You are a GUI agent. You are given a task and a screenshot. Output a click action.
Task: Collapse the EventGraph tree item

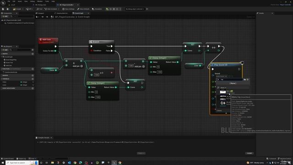(x=1, y=57)
